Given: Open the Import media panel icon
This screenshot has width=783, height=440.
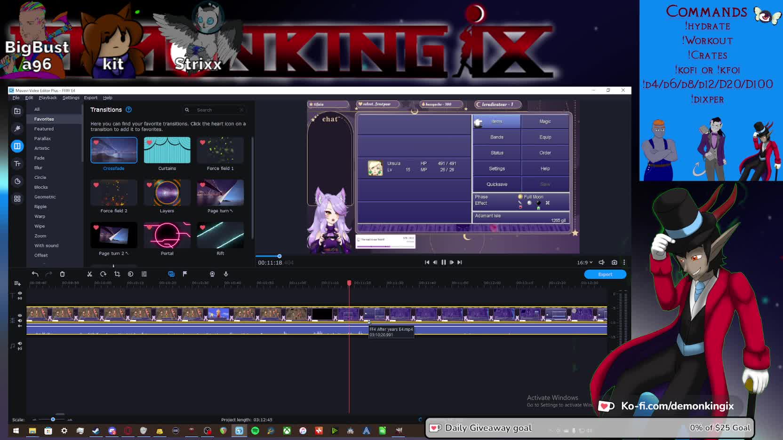Looking at the screenshot, I should tap(17, 111).
